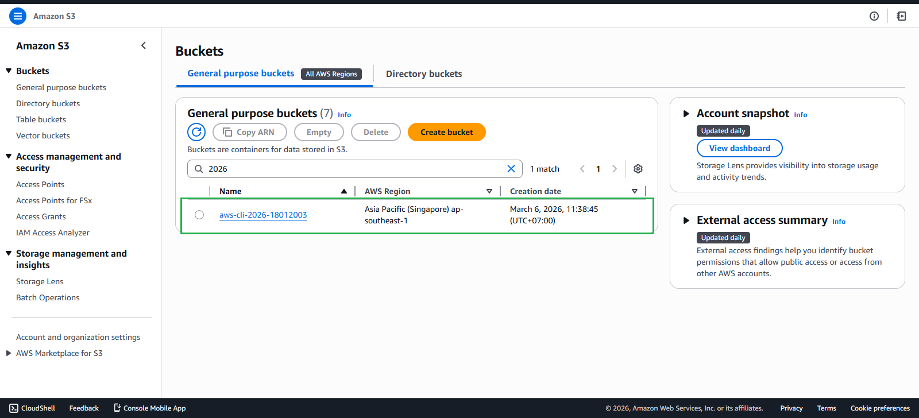Go to previous page of results
This screenshot has height=418, width=919.
(582, 169)
